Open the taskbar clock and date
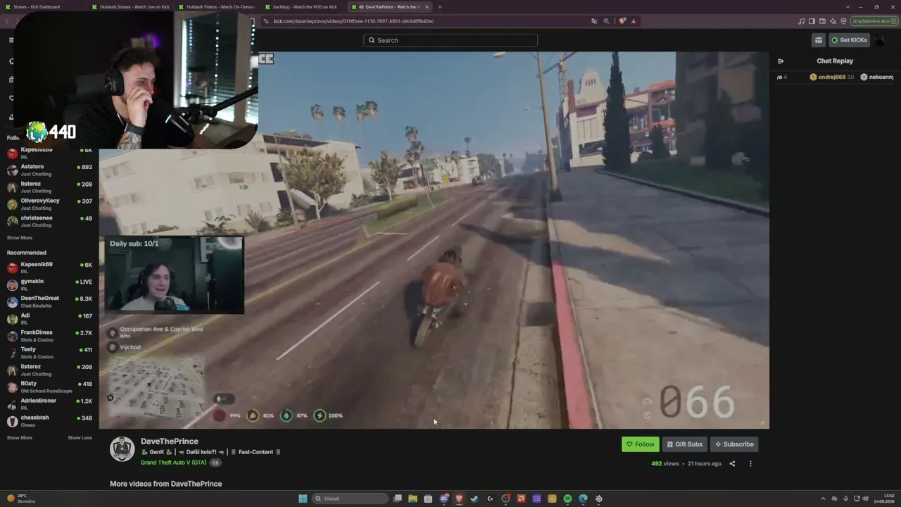 [x=883, y=499]
